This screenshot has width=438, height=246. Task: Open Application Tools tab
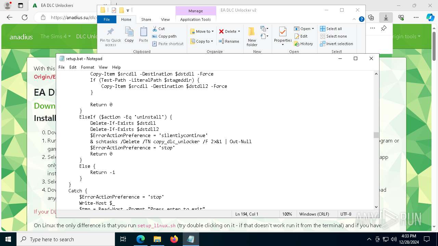point(195,19)
